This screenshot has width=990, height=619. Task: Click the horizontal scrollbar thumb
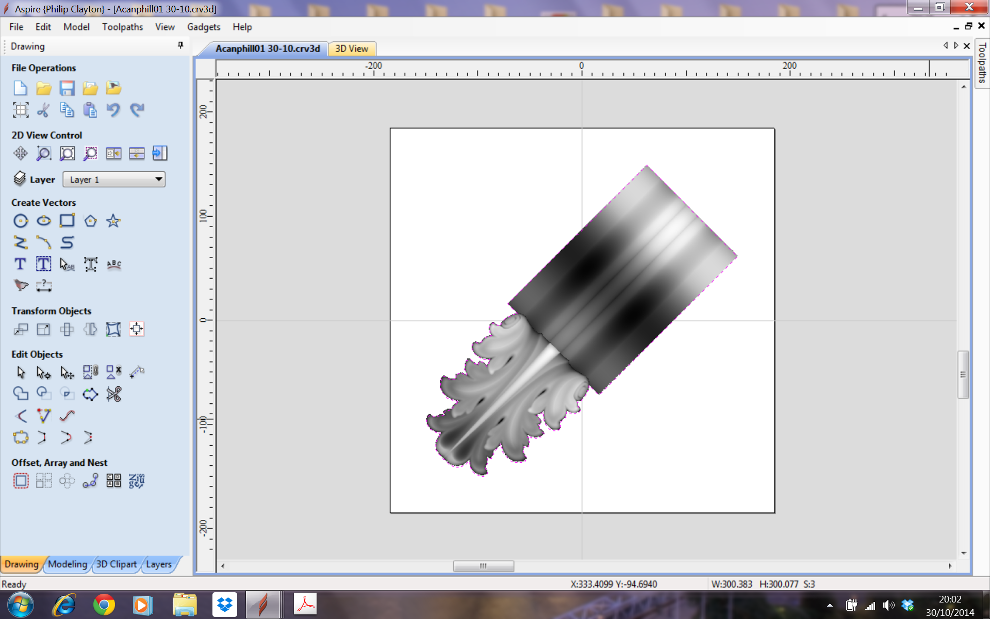tap(483, 566)
